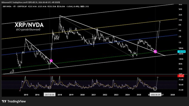Click the CRYPTOCAP source label in header
Screen dimensions: 189x106
pyautogui.click(x=22, y=6)
